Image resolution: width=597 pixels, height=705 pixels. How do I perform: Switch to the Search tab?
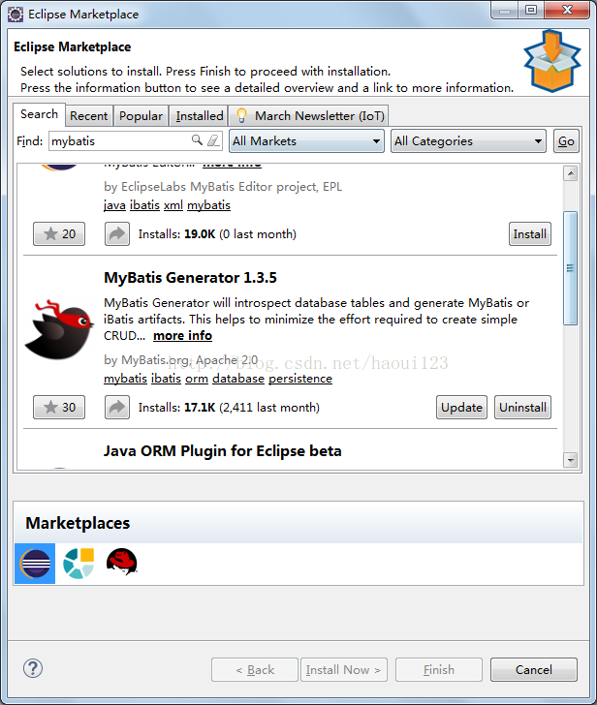[x=39, y=114]
